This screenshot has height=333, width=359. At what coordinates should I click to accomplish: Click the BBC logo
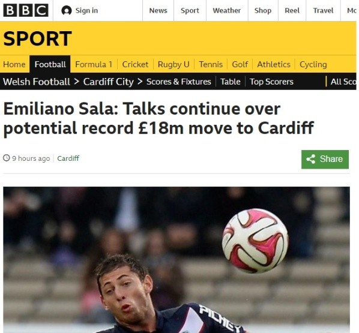point(26,10)
